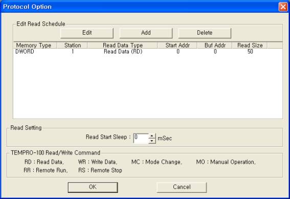The width and height of the screenshot is (290, 199).
Task: Decrease Read Start Sleep with down arrow
Action: point(152,141)
